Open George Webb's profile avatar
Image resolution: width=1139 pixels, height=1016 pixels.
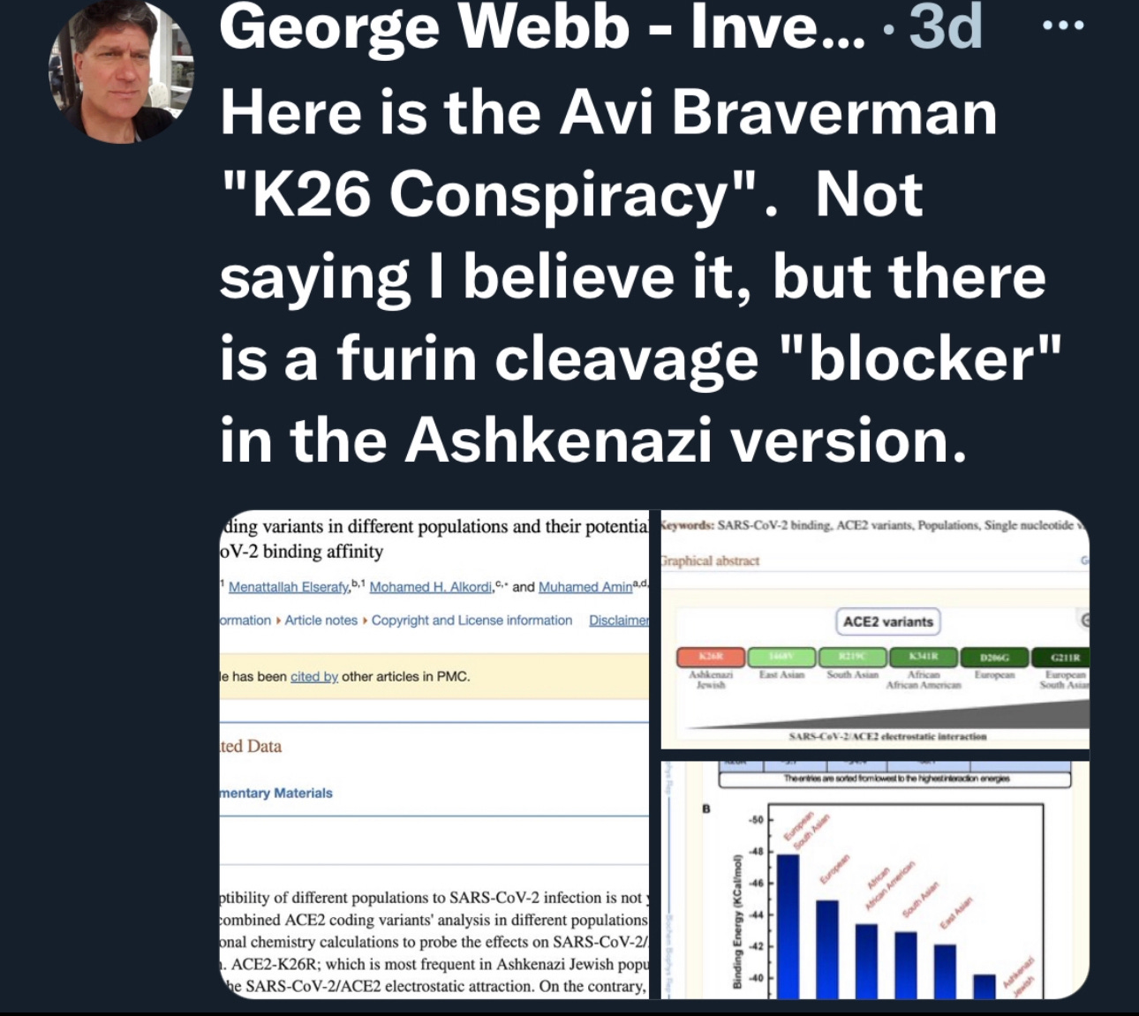coord(121,72)
